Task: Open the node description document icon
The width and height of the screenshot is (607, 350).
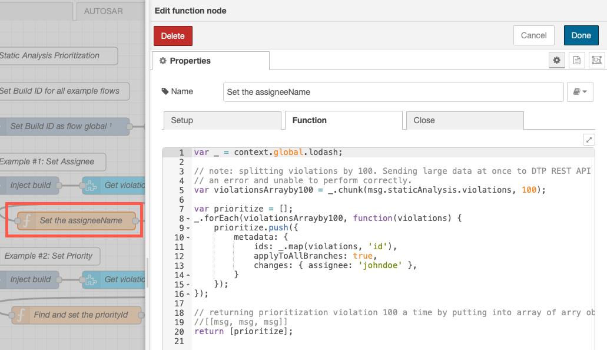Action: (x=577, y=60)
